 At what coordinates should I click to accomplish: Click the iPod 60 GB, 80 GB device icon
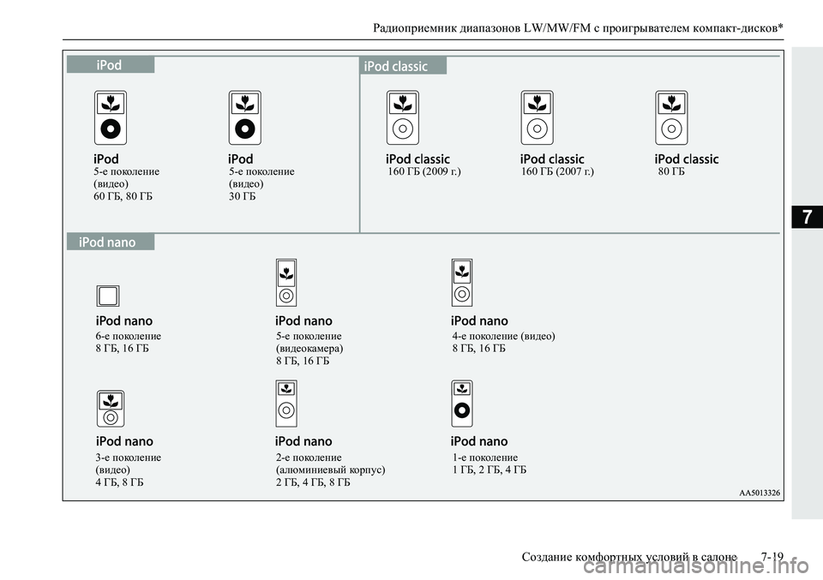(111, 117)
